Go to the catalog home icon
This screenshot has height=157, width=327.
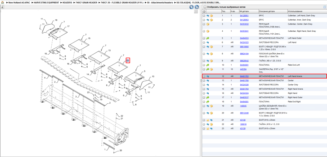coord(2,3)
